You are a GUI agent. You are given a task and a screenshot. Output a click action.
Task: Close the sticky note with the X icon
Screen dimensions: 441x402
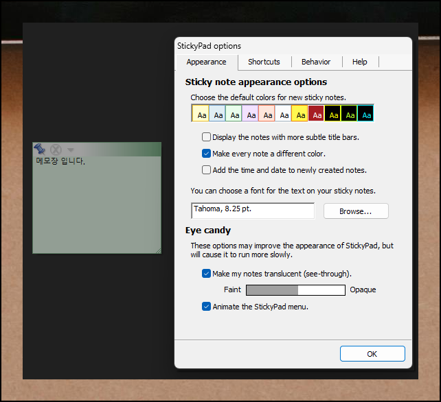pyautogui.click(x=56, y=150)
